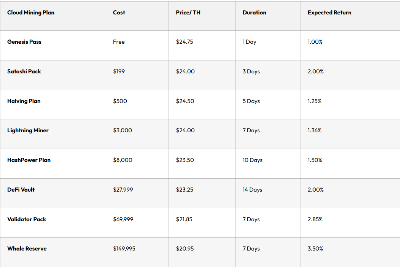Click the 14 Days duration cell

[252, 190]
